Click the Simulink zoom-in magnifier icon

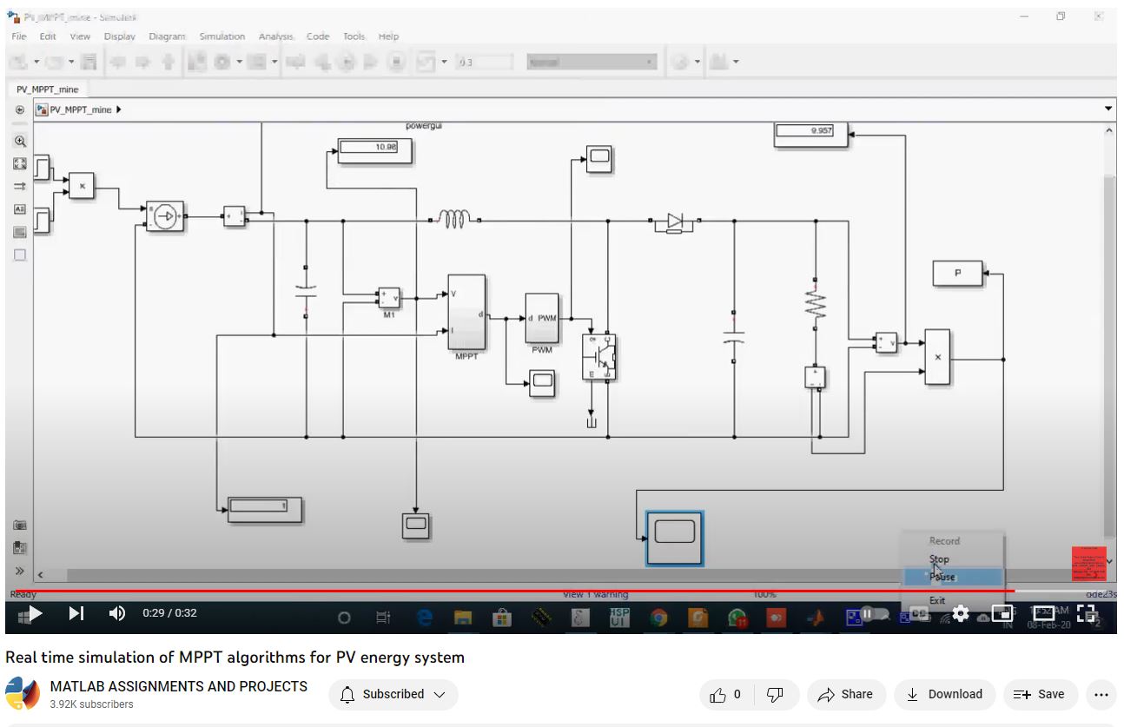click(x=20, y=141)
